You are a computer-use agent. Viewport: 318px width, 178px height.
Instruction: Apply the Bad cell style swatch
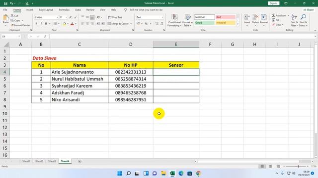(225, 17)
